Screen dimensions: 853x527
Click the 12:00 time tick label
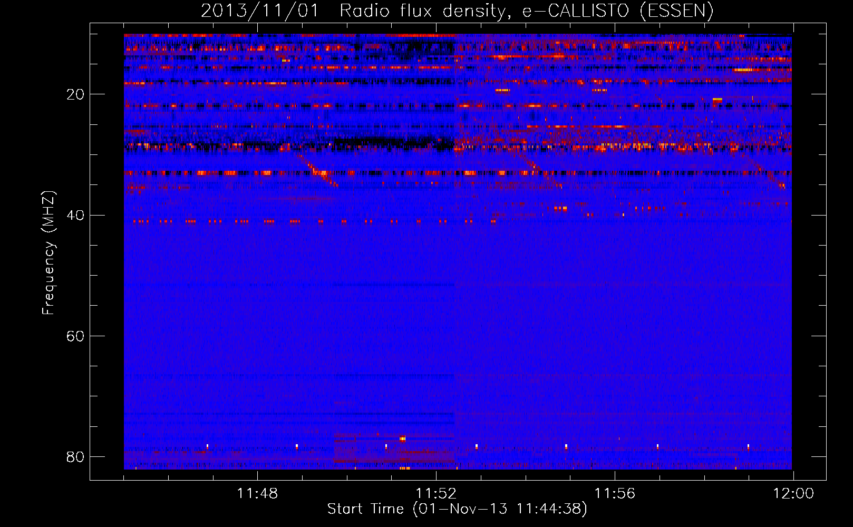click(x=793, y=494)
